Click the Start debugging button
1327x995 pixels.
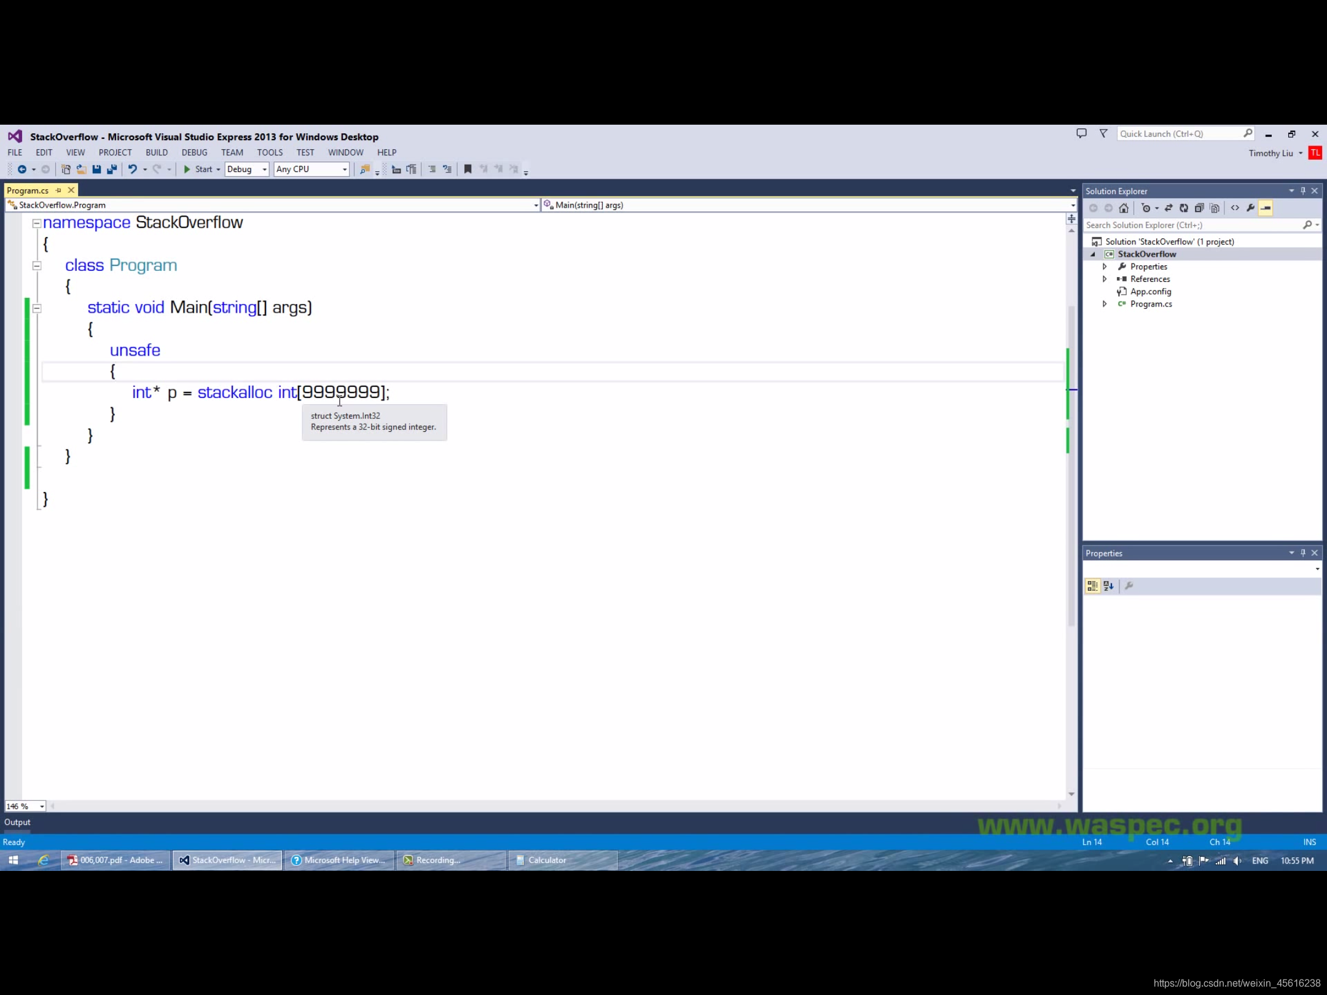[x=198, y=170]
